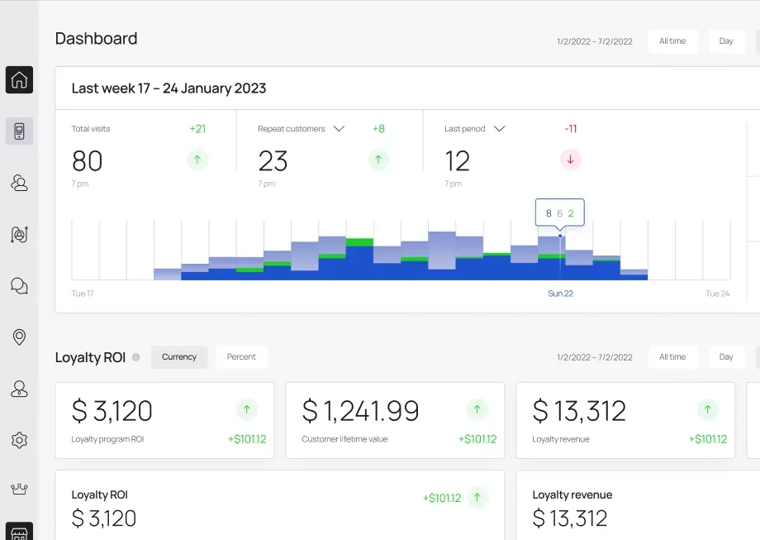
Task: Click the Sun 22 chart marker
Action: click(x=560, y=237)
